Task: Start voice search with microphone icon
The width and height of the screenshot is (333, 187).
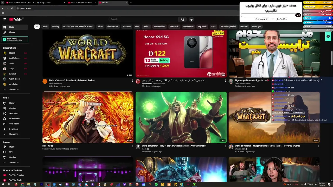Action: click(191, 19)
